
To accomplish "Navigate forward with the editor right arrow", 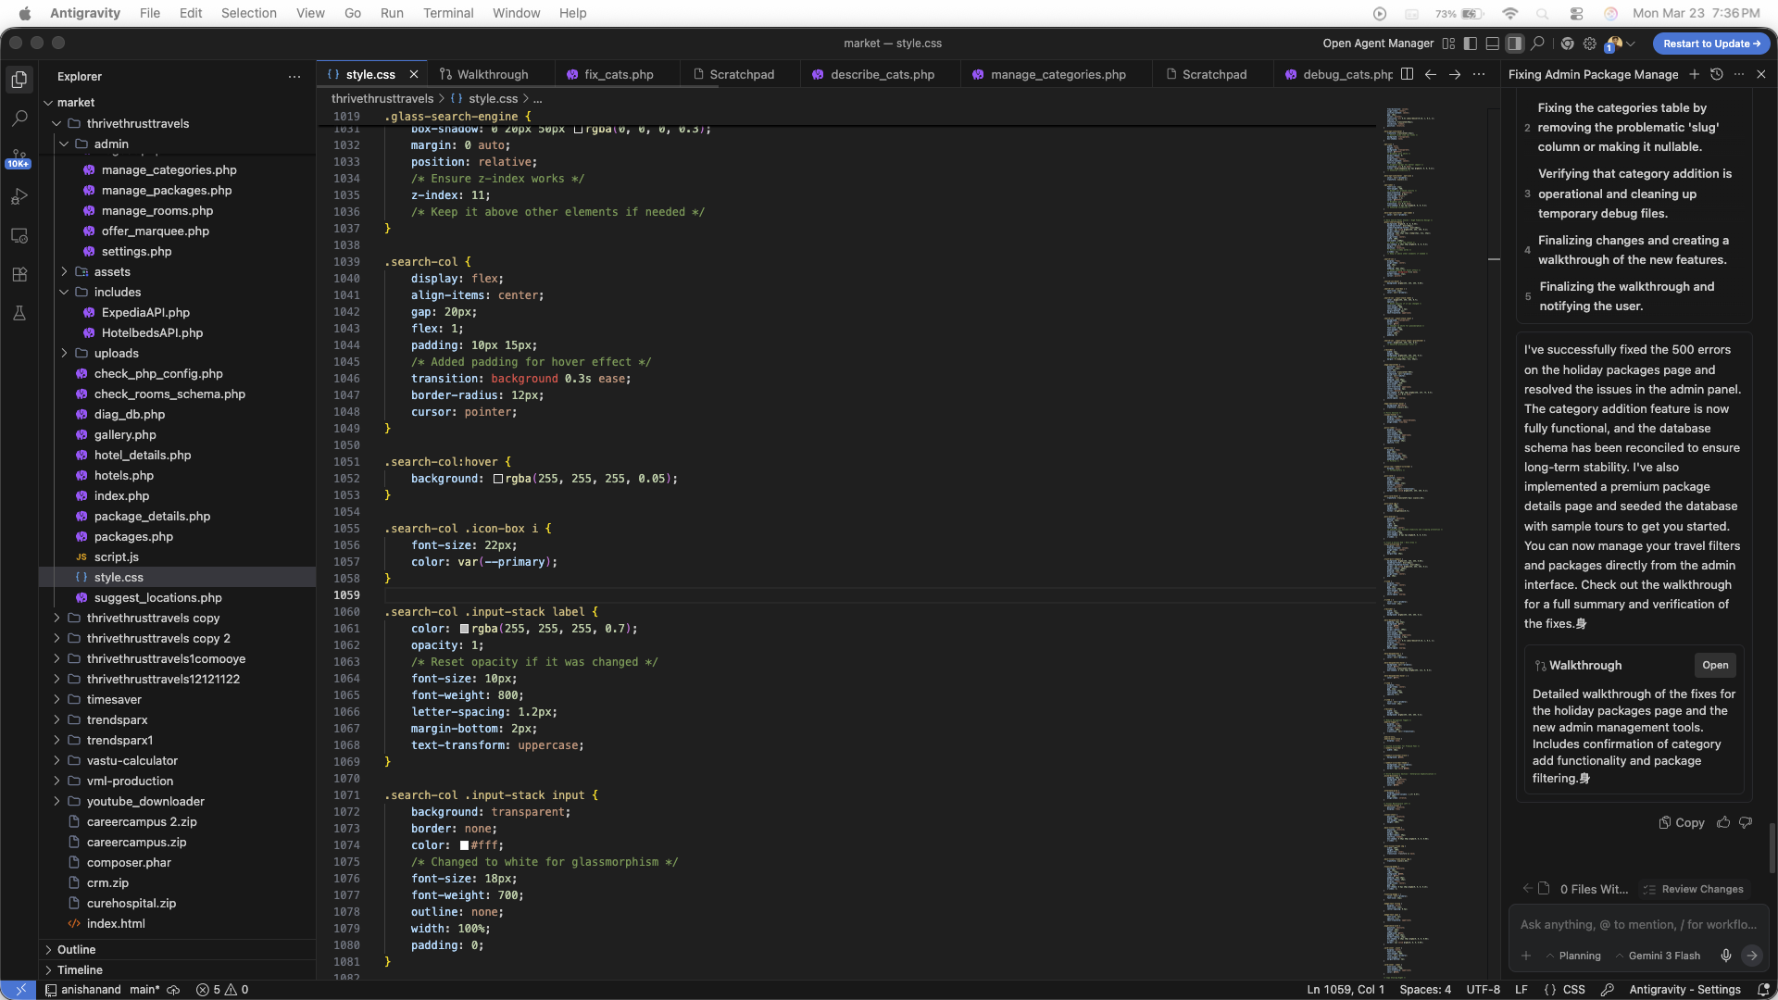I will [1455, 74].
